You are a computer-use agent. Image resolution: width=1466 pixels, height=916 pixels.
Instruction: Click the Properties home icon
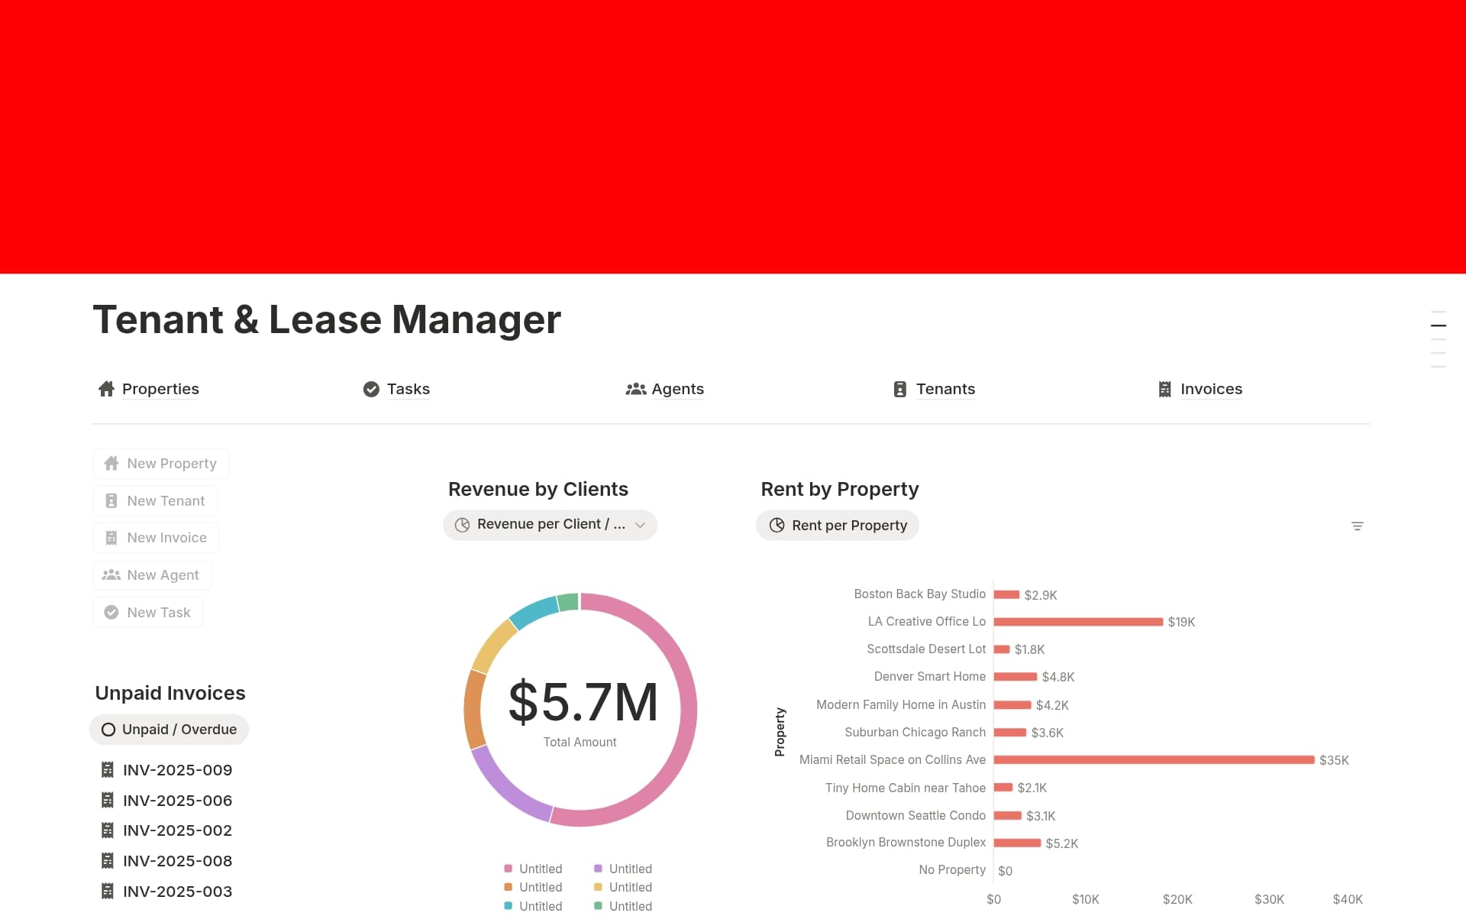[106, 389]
